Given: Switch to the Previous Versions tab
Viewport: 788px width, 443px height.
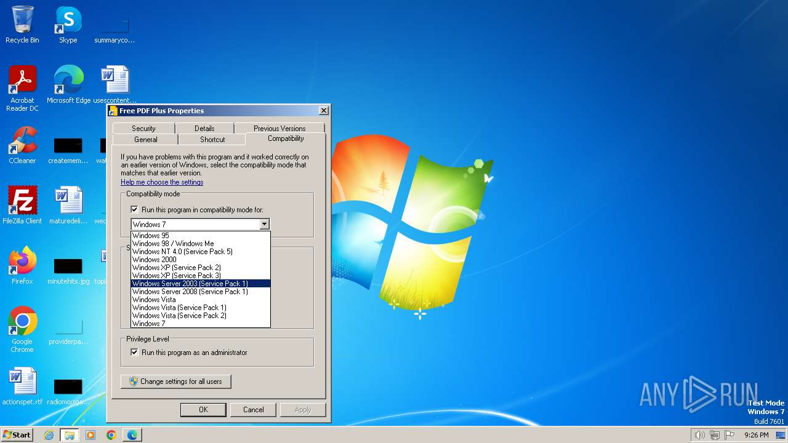Looking at the screenshot, I should click(x=279, y=128).
